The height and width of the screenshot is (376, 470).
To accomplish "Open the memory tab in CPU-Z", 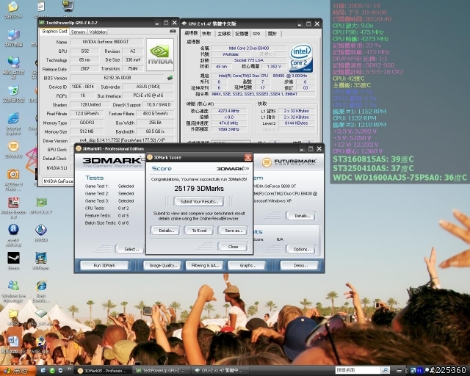I will pyautogui.click(x=242, y=34).
